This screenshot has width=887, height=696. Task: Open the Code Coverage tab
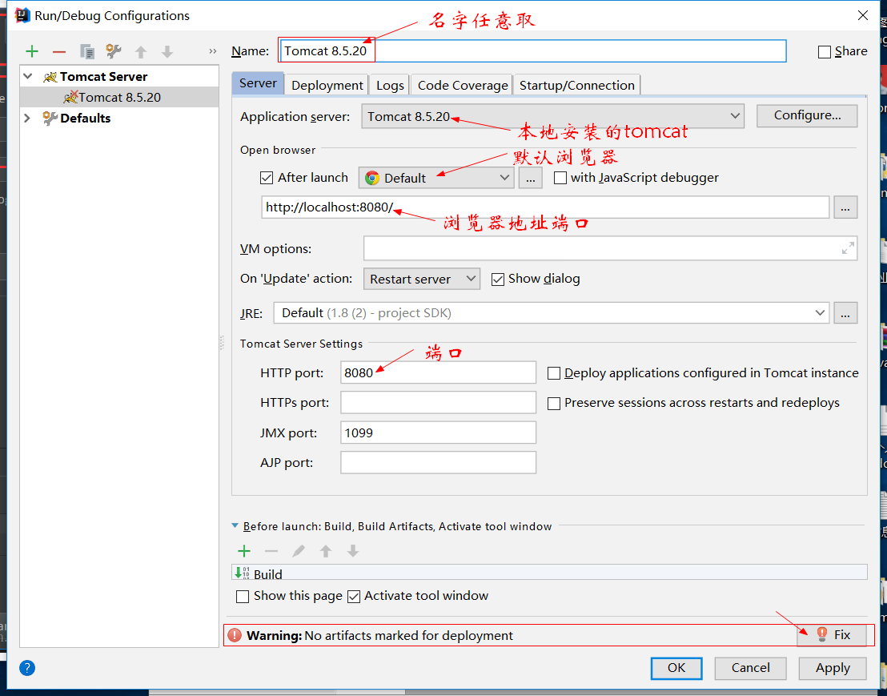point(462,86)
